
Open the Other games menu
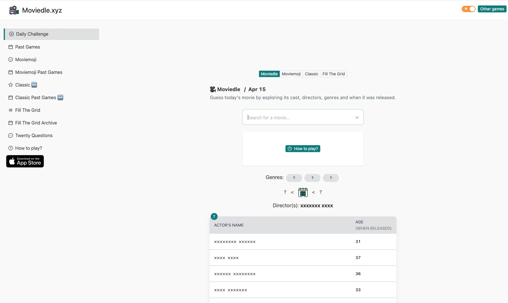tap(492, 9)
